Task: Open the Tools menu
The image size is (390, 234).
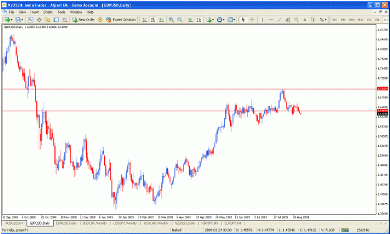Action: click(x=61, y=12)
